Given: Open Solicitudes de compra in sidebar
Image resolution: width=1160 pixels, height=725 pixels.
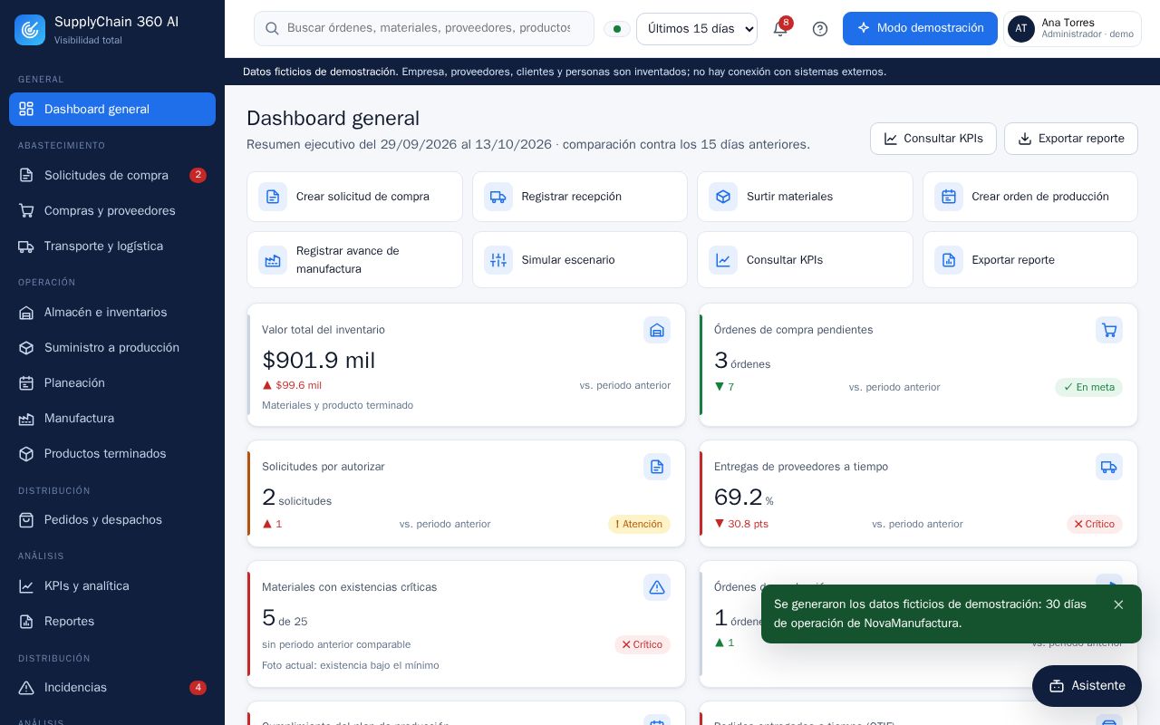Looking at the screenshot, I should point(112,175).
